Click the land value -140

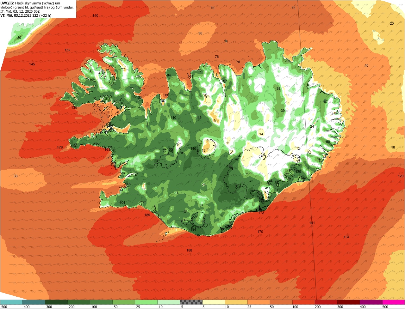(x=193, y=148)
